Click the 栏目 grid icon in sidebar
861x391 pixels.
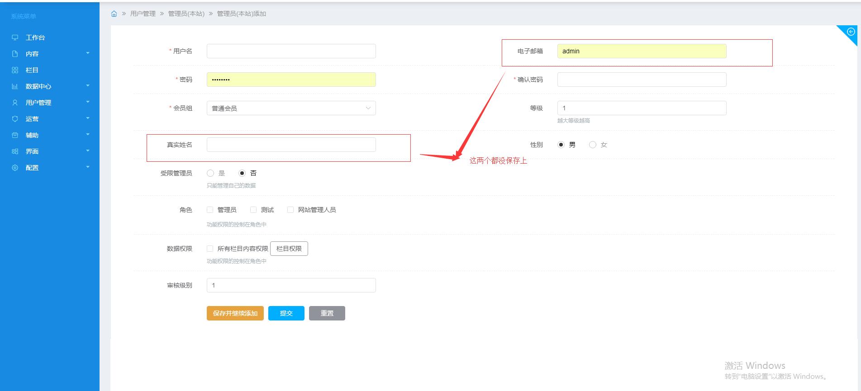pos(15,70)
